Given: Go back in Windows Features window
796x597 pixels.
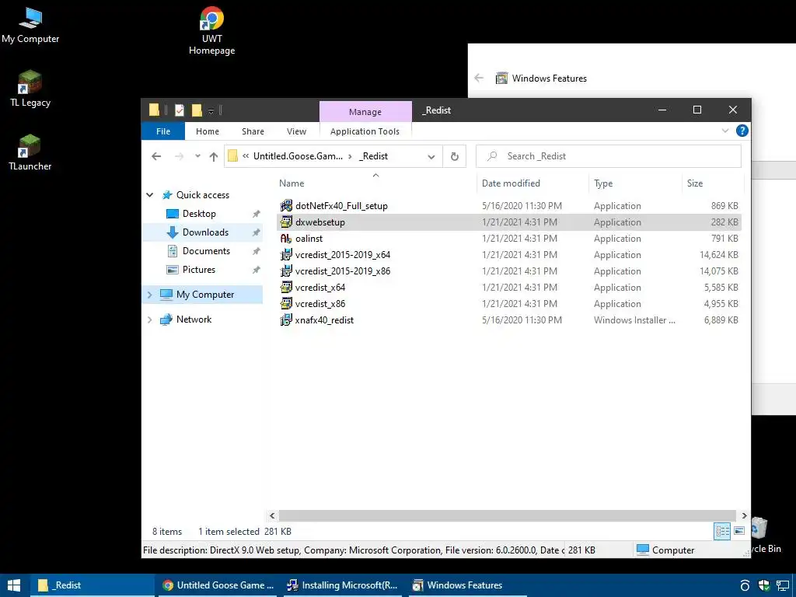Looking at the screenshot, I should click(x=479, y=79).
